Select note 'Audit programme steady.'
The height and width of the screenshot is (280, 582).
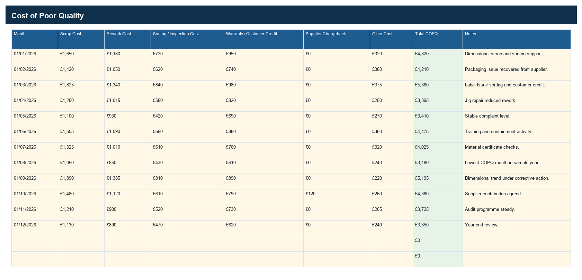click(x=517, y=213)
